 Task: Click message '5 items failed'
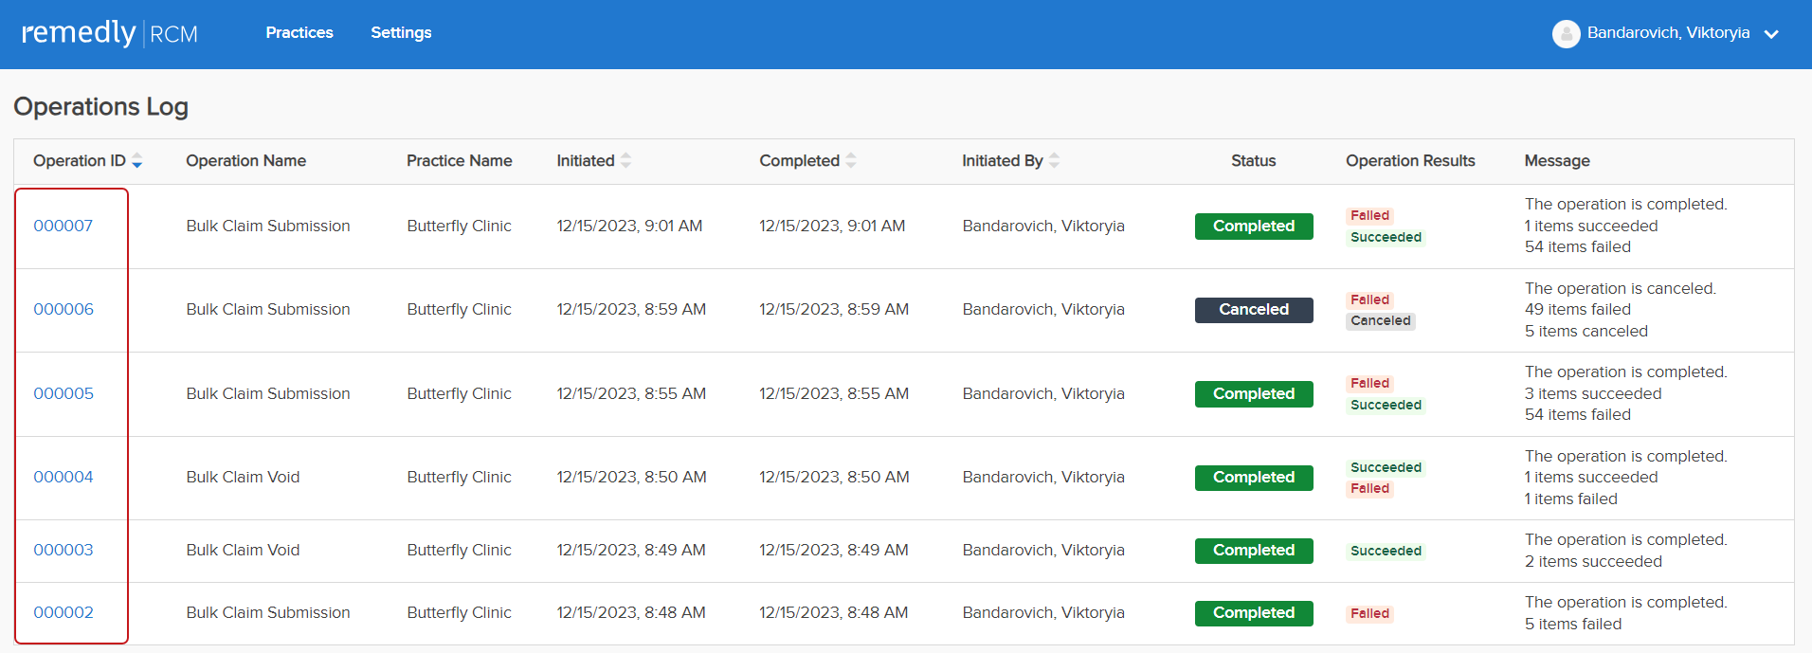[x=1573, y=624]
